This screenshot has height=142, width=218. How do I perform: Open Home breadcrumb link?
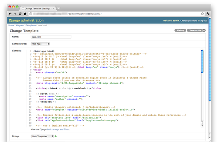(x=11, y=25)
